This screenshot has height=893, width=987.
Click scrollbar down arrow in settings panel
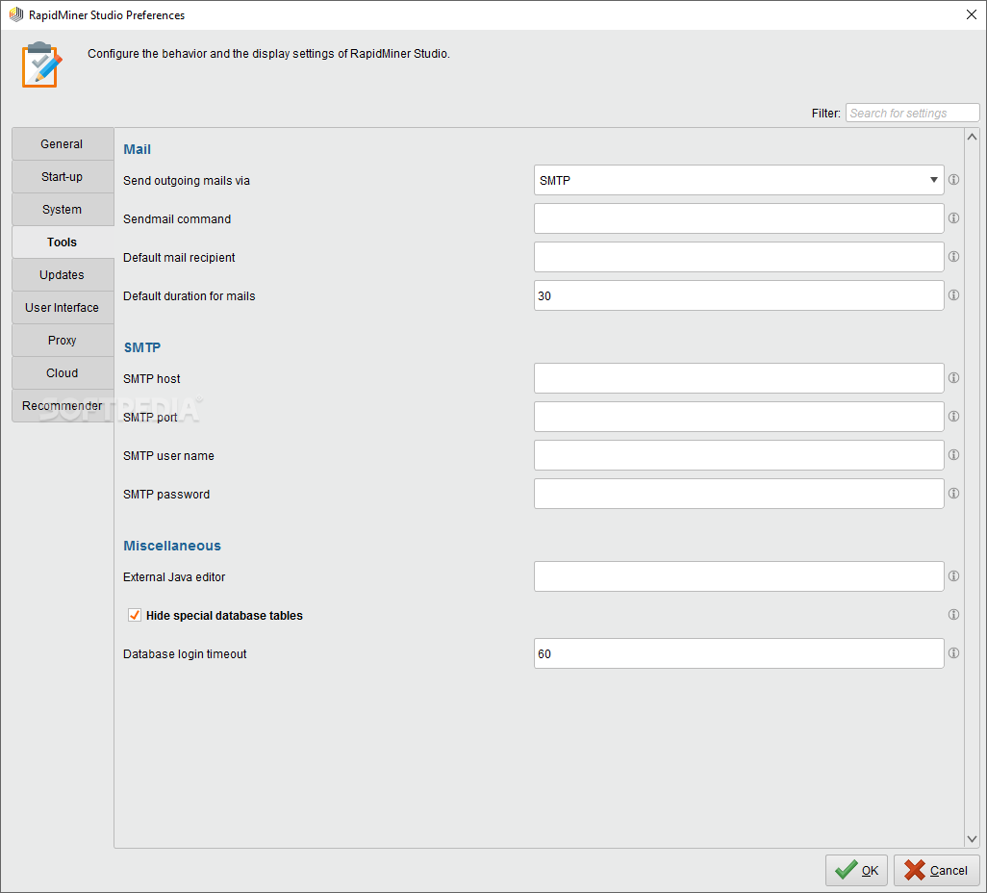tap(972, 839)
